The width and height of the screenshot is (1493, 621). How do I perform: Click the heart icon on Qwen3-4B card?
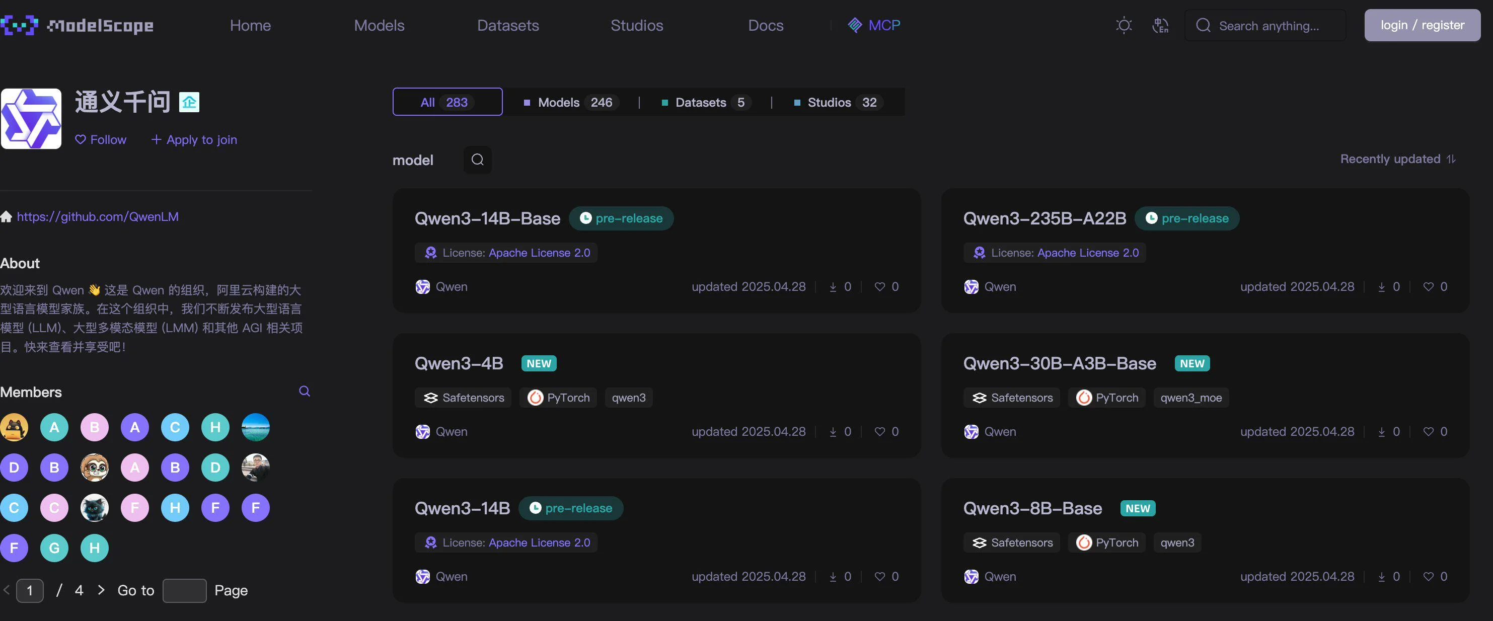click(879, 432)
